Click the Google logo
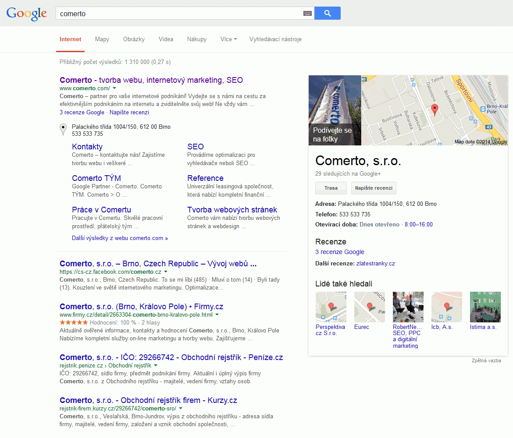Screen dimensions: 513x438 [26, 14]
